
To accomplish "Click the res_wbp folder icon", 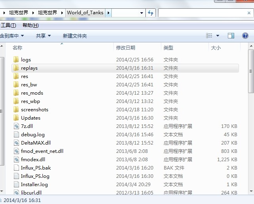I will [16, 101].
